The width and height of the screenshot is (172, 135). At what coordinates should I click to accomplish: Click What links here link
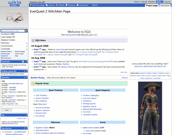coord(6,58)
